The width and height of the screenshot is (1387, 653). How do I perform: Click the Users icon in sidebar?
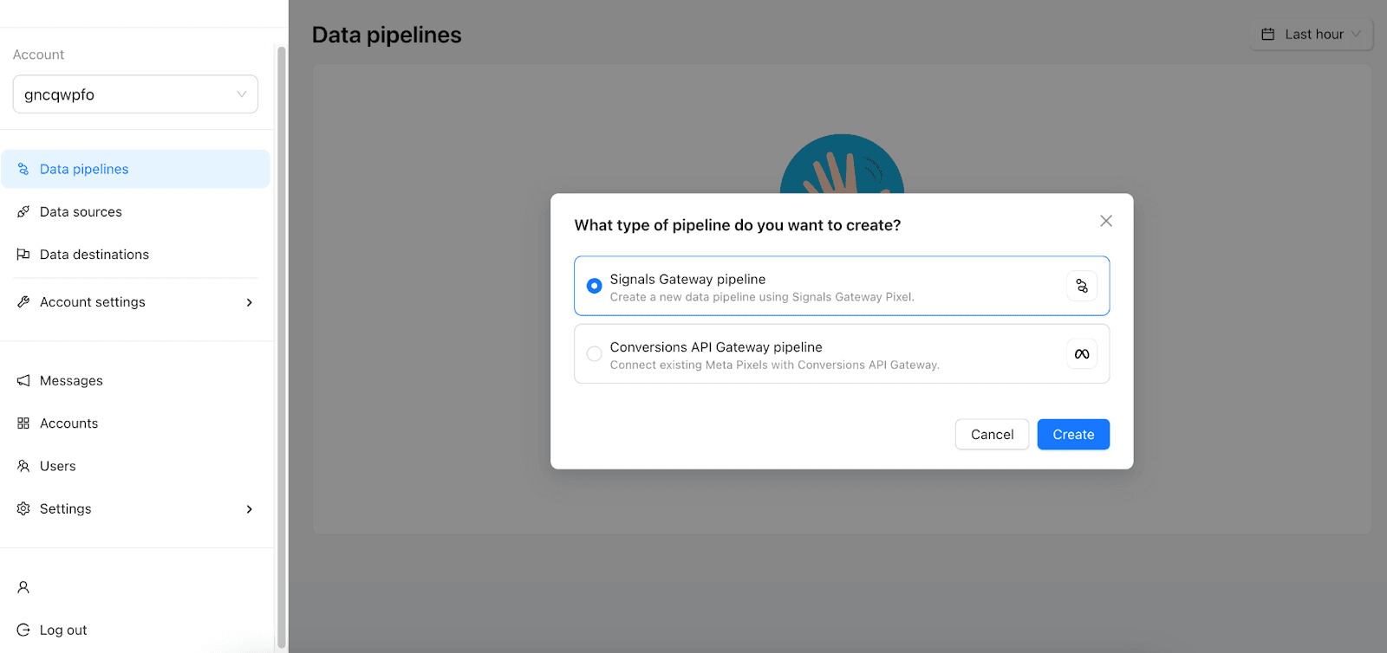point(23,466)
